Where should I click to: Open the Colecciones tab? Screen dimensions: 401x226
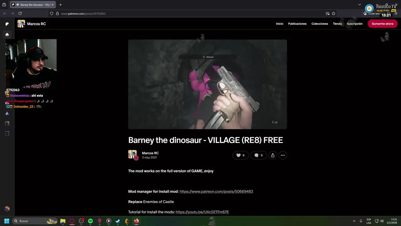click(x=320, y=24)
